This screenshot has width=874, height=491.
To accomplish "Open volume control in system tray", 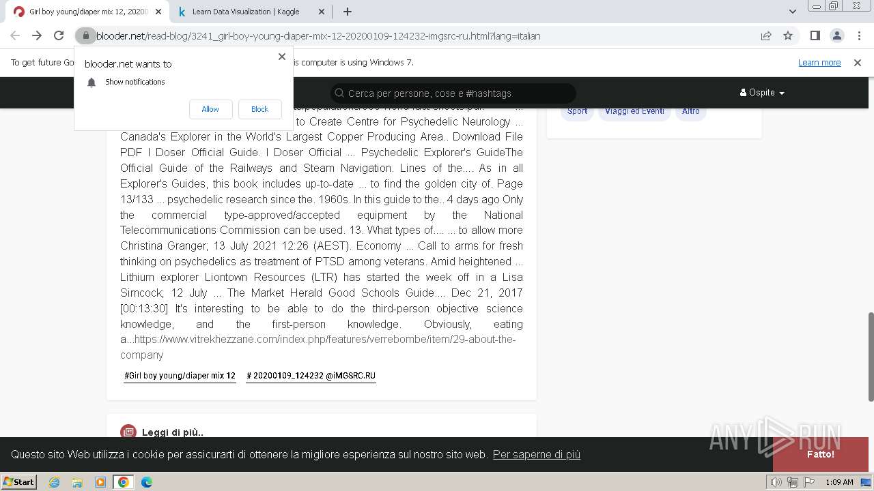I will tap(776, 482).
